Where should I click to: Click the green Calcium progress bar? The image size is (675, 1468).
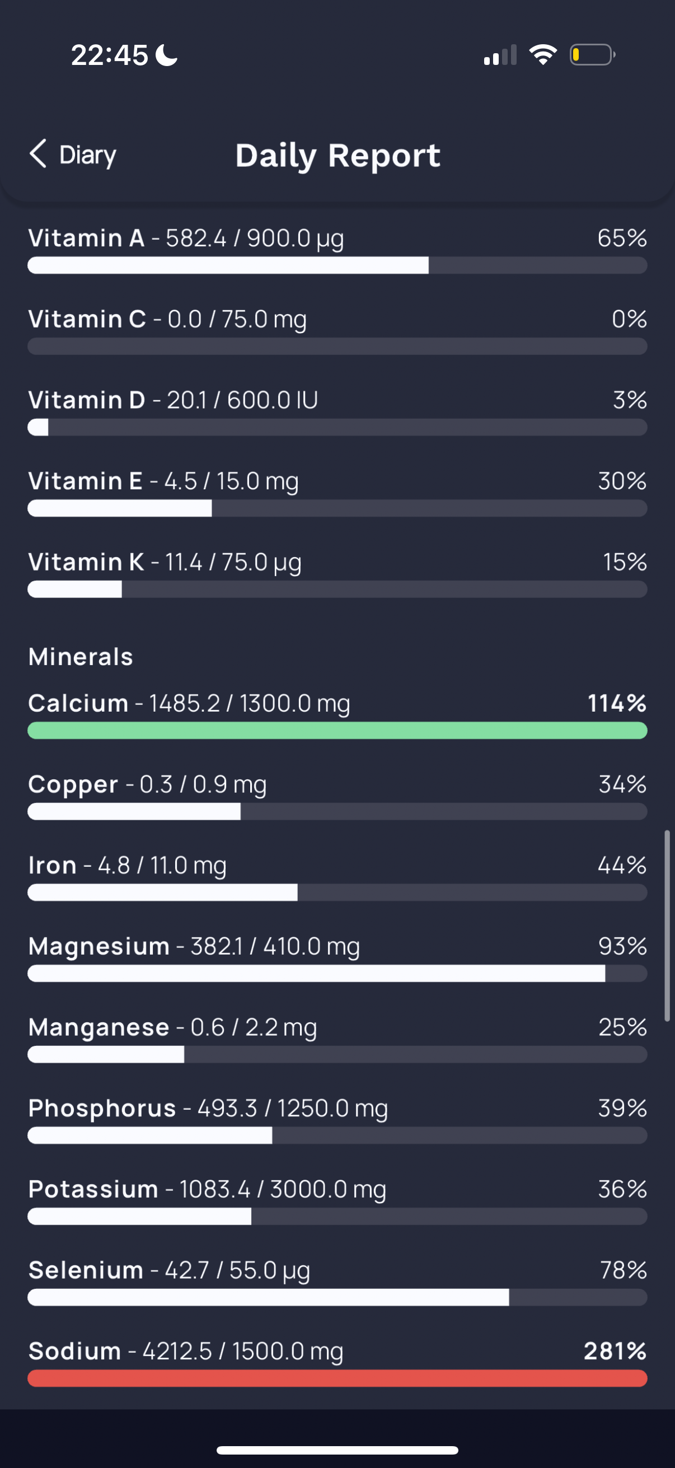(337, 731)
